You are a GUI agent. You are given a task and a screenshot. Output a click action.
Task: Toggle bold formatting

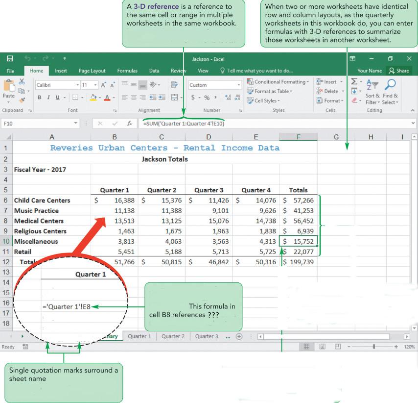point(39,97)
